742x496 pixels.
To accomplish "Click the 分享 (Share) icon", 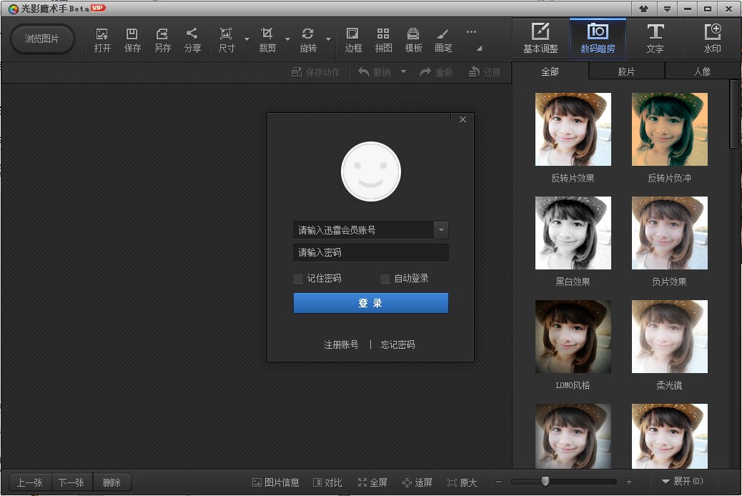I will click(192, 40).
